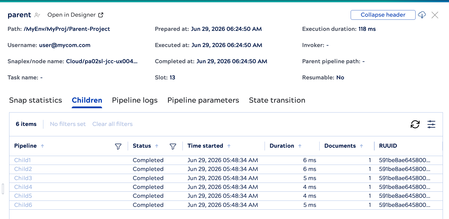Open the Pipeline logs tab

(x=135, y=100)
